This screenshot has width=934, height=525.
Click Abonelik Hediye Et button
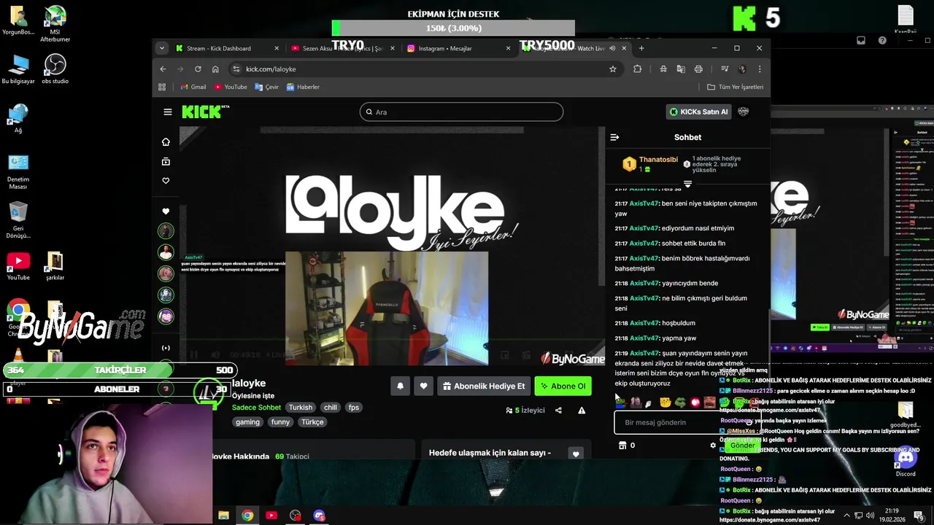484,386
